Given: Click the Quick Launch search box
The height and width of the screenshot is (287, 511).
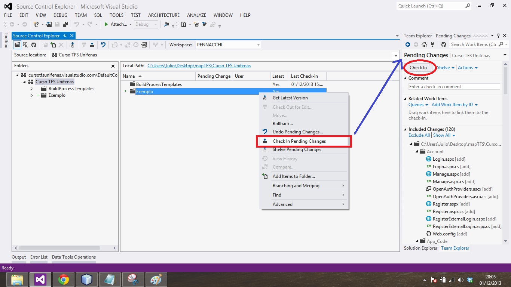Looking at the screenshot, I should coord(430,6).
